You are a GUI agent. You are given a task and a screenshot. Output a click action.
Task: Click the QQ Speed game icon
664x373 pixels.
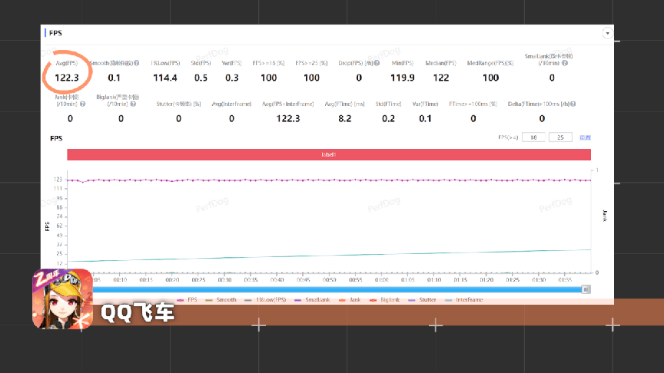62,299
